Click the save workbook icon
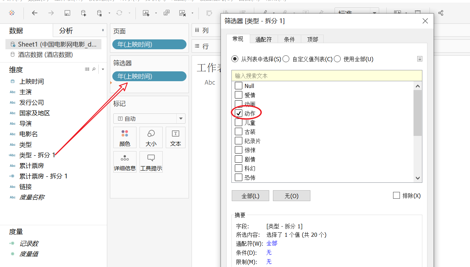The width and height of the screenshot is (470, 267). (x=67, y=13)
